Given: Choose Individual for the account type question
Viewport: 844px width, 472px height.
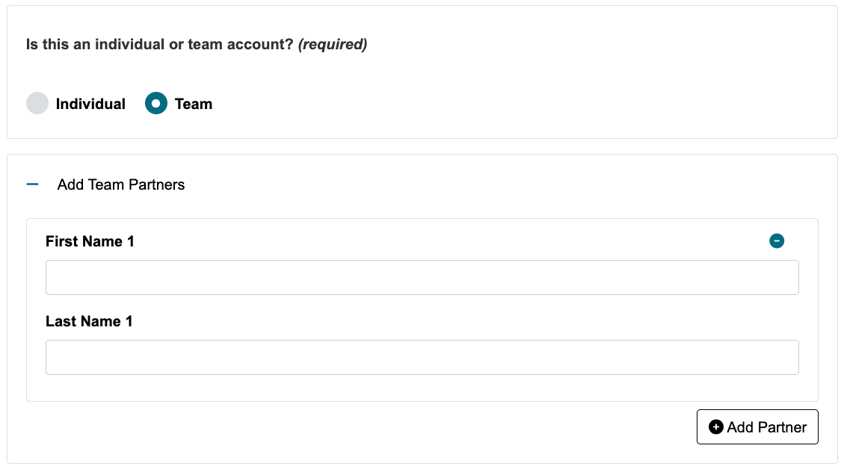Looking at the screenshot, I should [37, 103].
